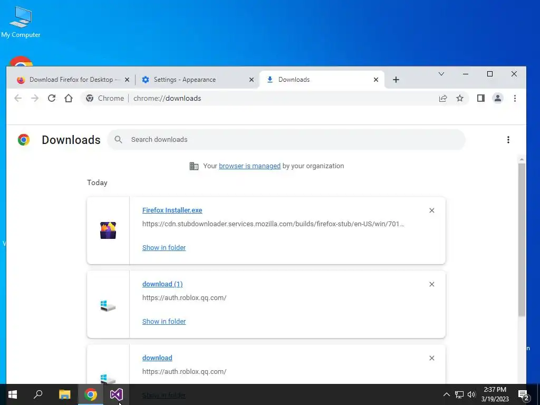Open the network status tray icon
This screenshot has height=405, width=540.
tap(459, 394)
